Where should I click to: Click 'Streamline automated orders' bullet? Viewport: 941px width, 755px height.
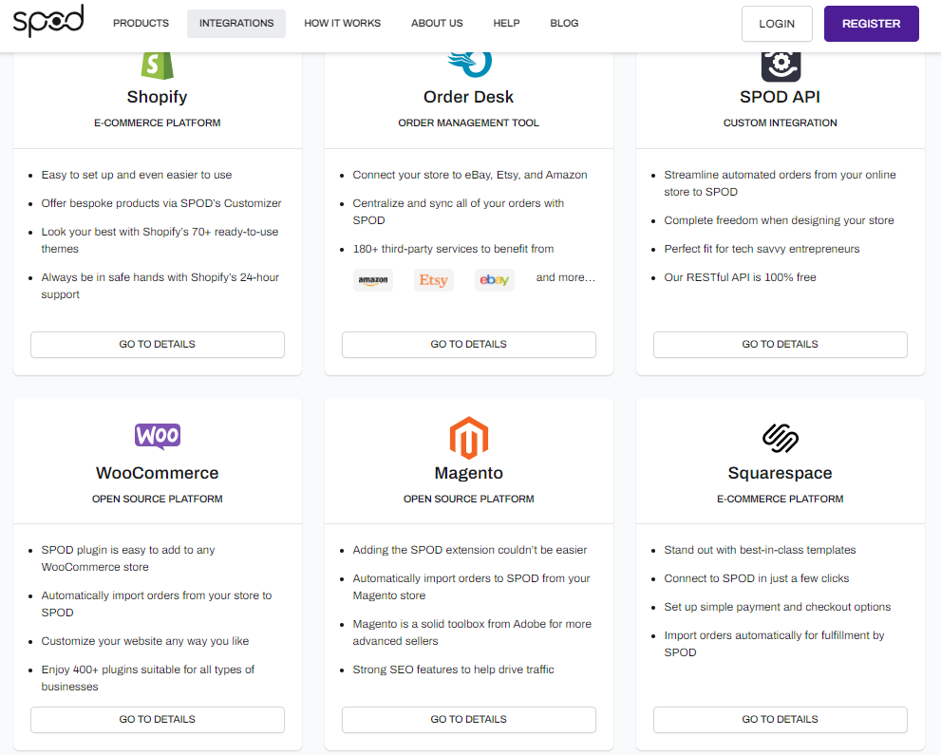pos(781,183)
